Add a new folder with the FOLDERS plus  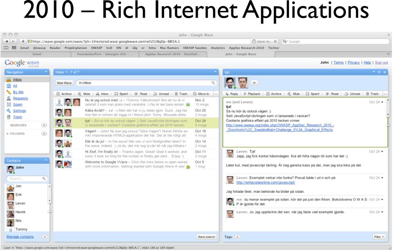[x=44, y=133]
